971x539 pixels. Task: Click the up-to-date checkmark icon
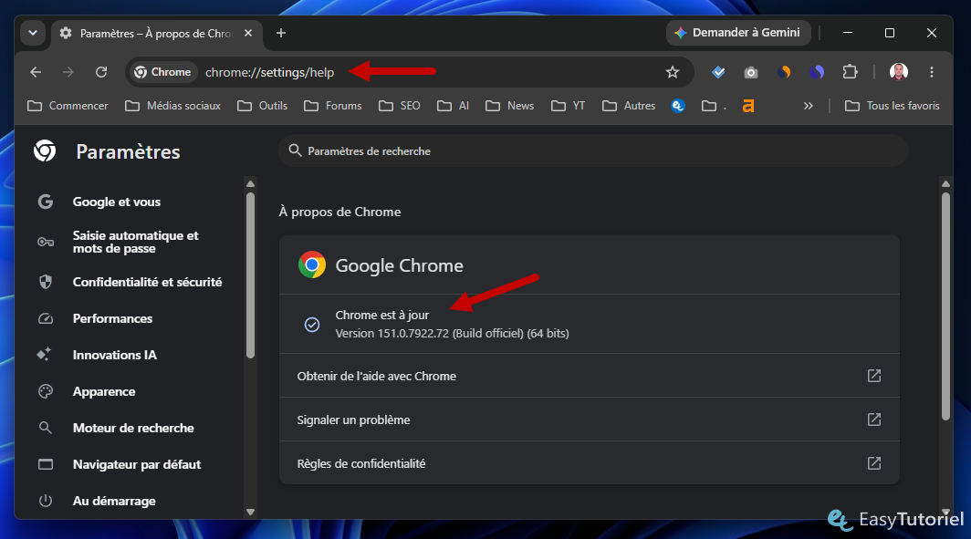(x=312, y=325)
